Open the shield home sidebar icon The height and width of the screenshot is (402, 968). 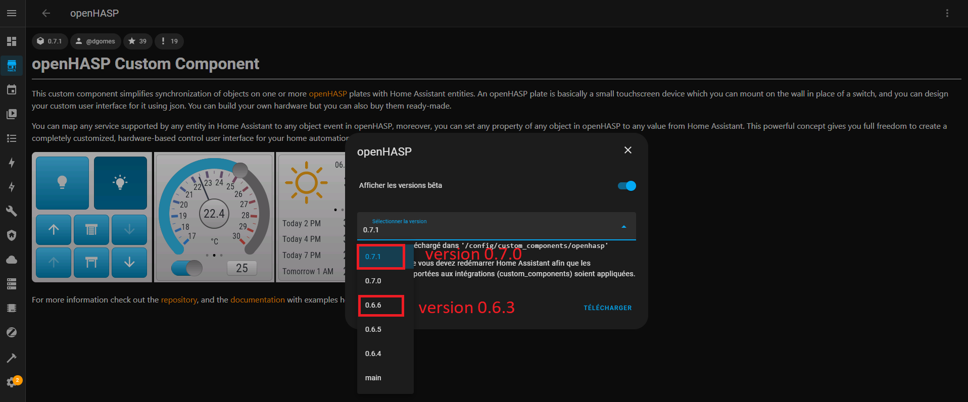tap(12, 235)
